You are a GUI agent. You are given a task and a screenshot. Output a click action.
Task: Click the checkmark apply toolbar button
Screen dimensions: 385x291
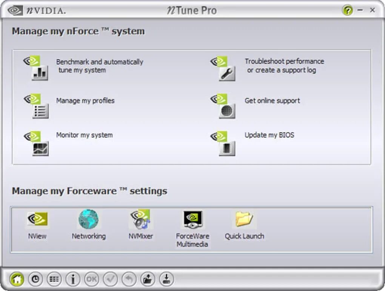pyautogui.click(x=110, y=279)
